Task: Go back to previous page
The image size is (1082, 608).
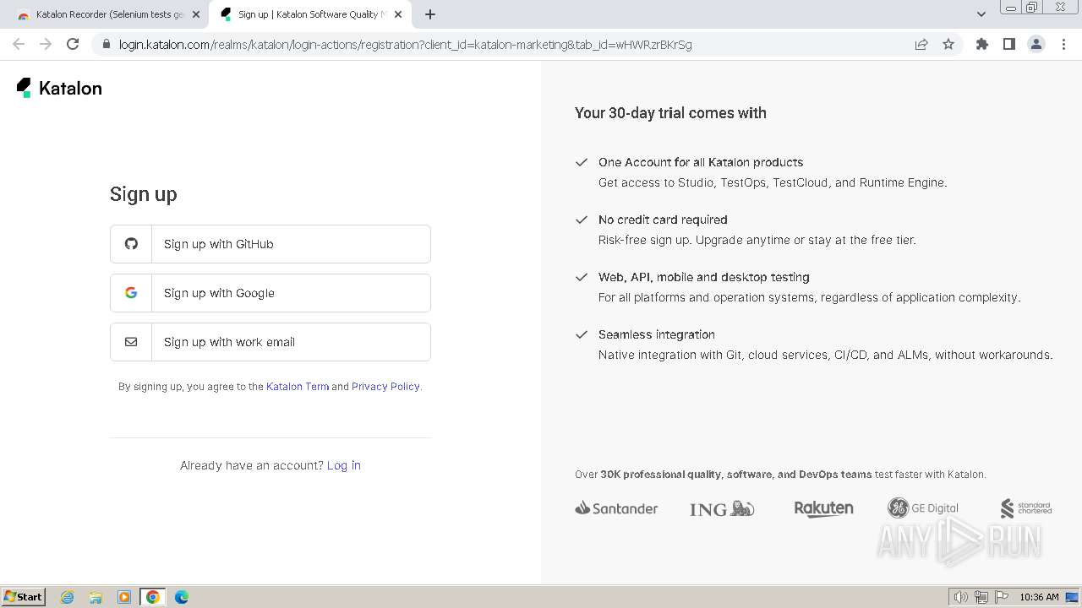Action: pyautogui.click(x=19, y=44)
